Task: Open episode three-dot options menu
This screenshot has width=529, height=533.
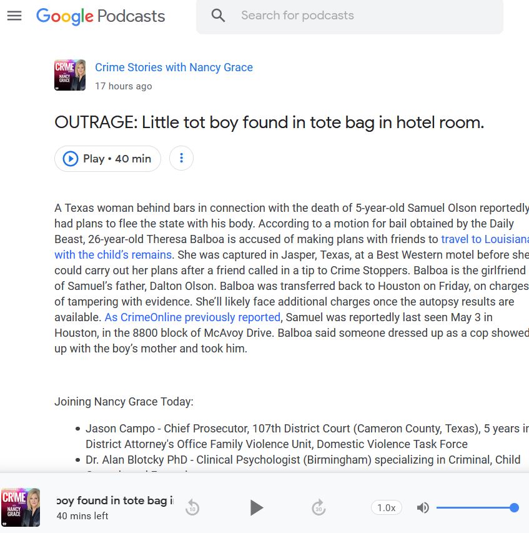Action: coord(181,159)
